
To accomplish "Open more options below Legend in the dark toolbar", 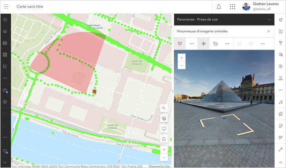I will point(5,78).
